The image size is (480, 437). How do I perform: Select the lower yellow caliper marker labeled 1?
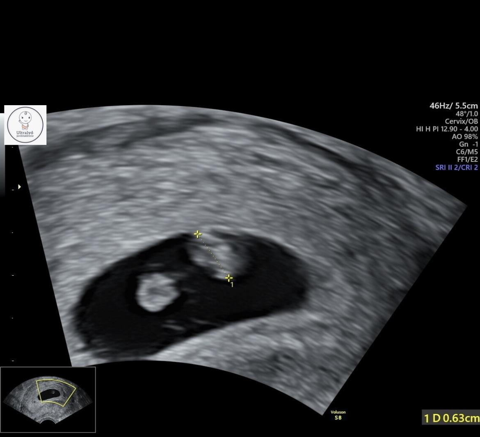coord(229,278)
